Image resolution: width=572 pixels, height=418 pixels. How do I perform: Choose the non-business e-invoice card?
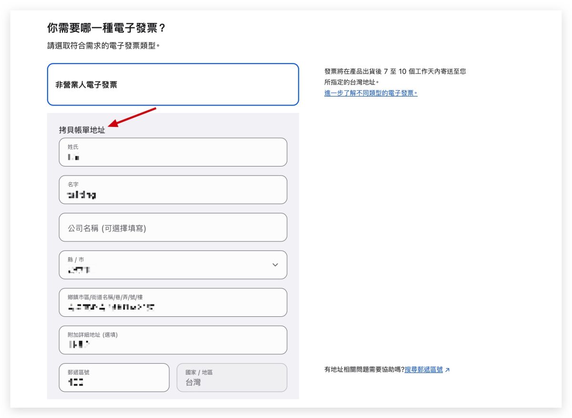(173, 84)
